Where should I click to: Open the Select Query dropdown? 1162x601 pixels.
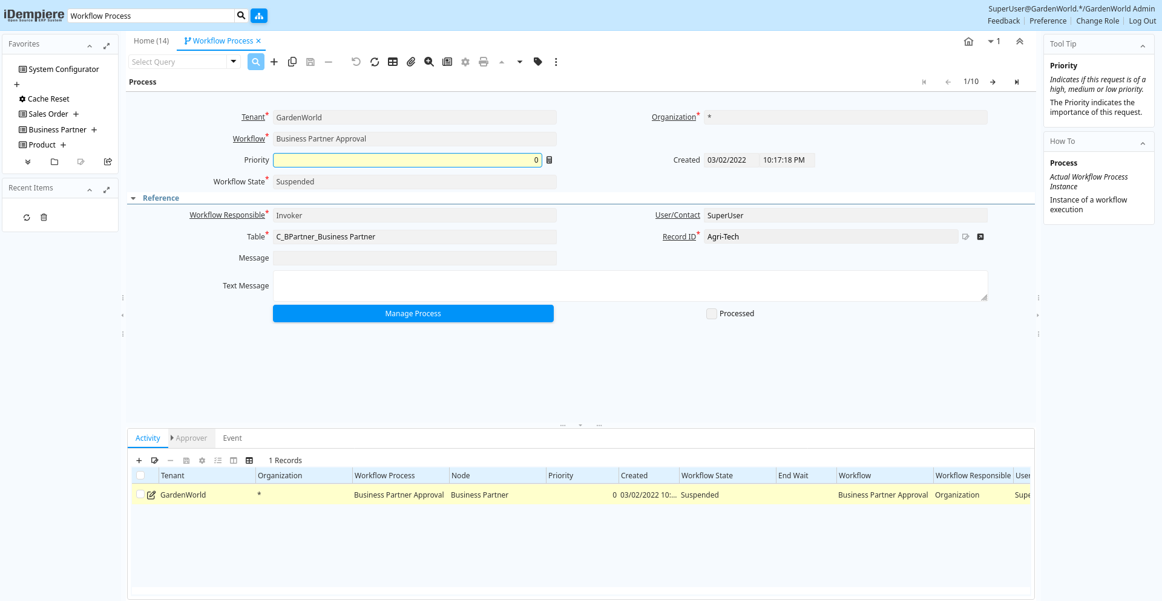233,62
